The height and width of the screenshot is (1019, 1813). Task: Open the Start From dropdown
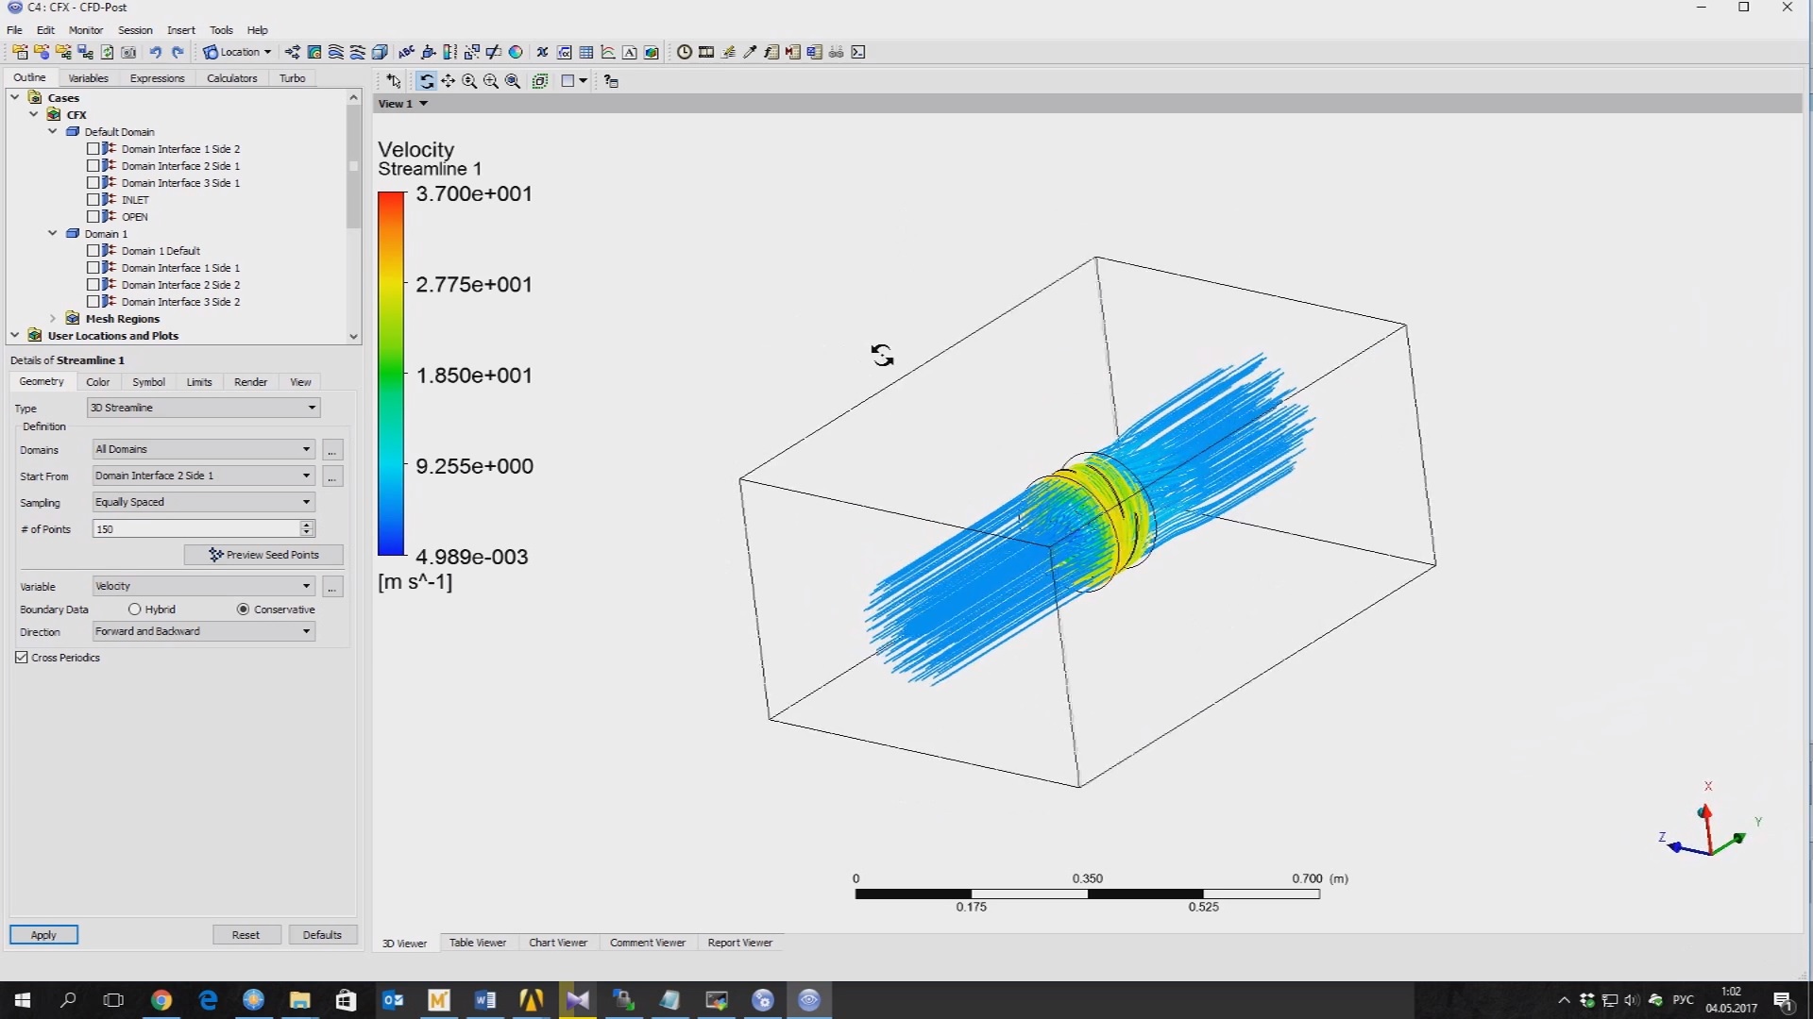coord(204,476)
